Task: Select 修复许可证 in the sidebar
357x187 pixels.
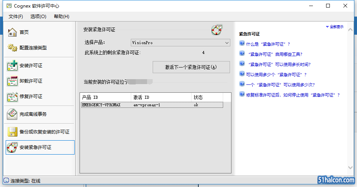Action: tap(31, 97)
